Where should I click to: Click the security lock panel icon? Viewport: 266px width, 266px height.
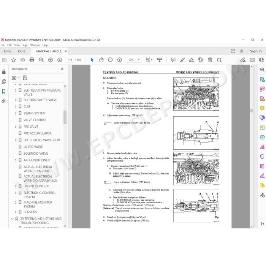(x=4, y=72)
